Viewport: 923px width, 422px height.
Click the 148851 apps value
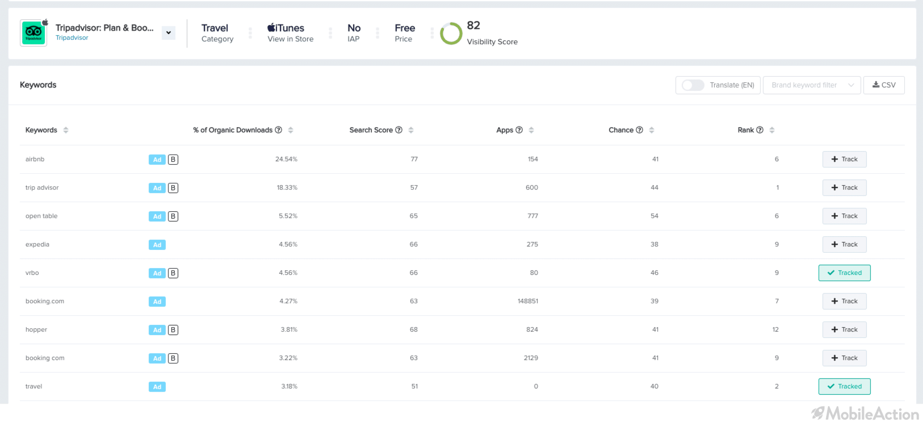coord(528,301)
